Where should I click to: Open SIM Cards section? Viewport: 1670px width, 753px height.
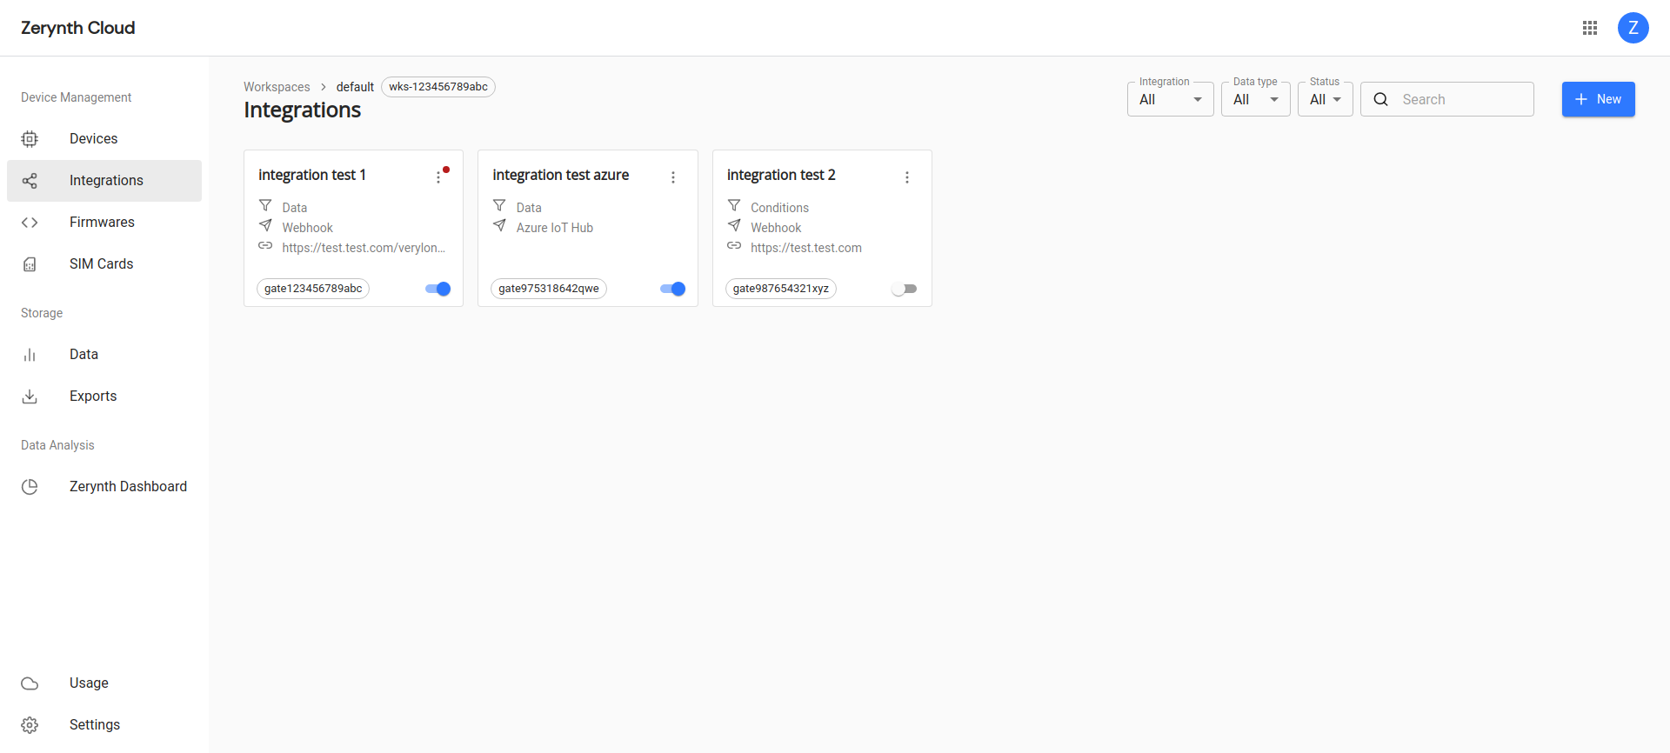[104, 264]
